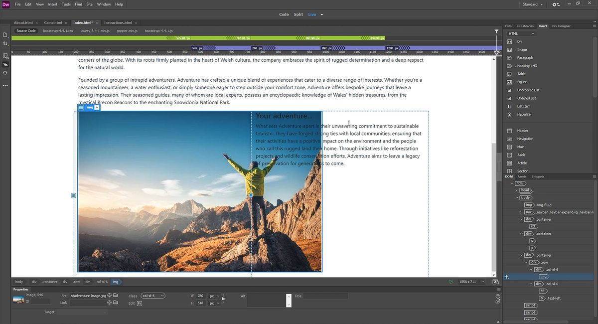Screen dimensions: 598x324
Task: Expand the head node in DOM panel
Action: 516,190
